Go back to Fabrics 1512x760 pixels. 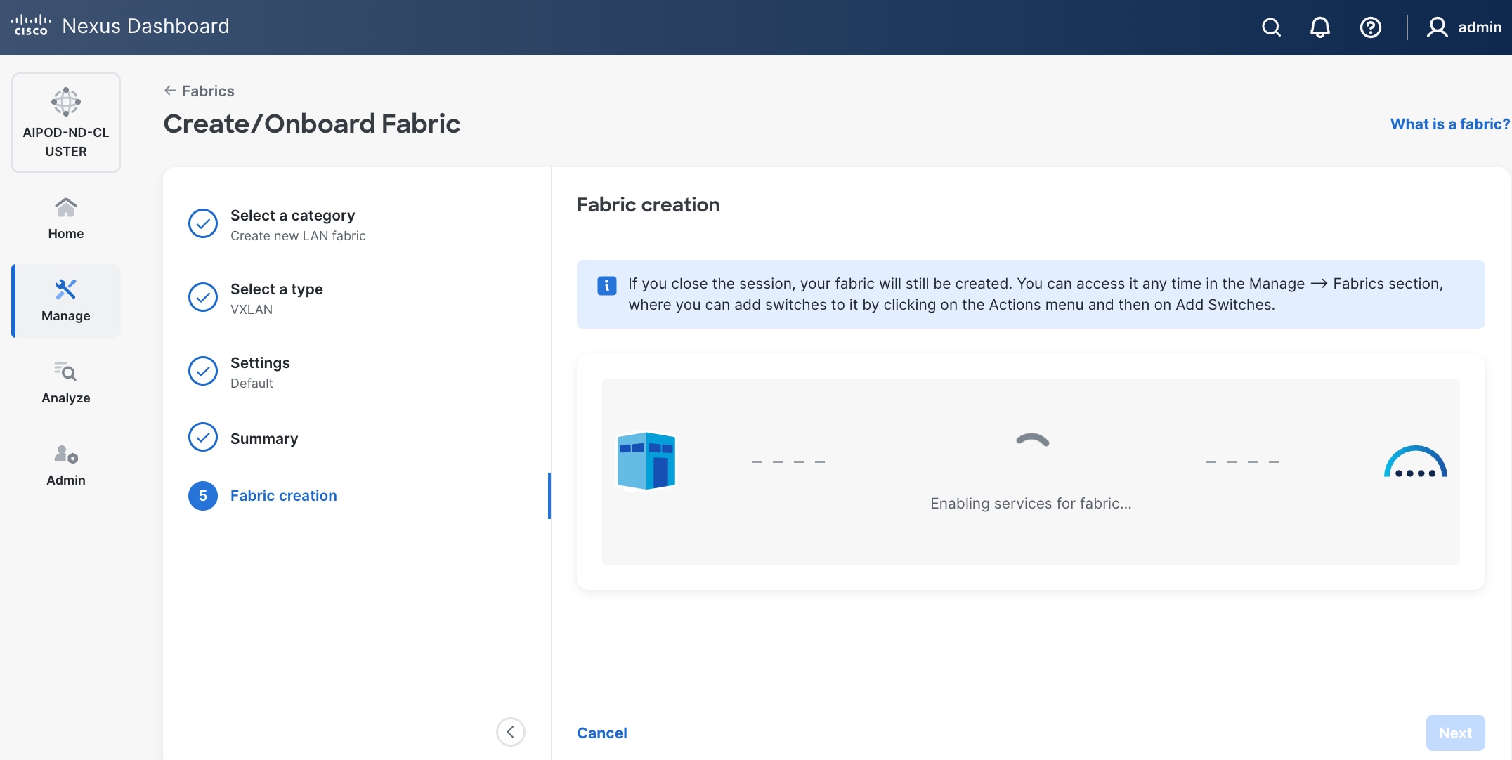tap(199, 91)
